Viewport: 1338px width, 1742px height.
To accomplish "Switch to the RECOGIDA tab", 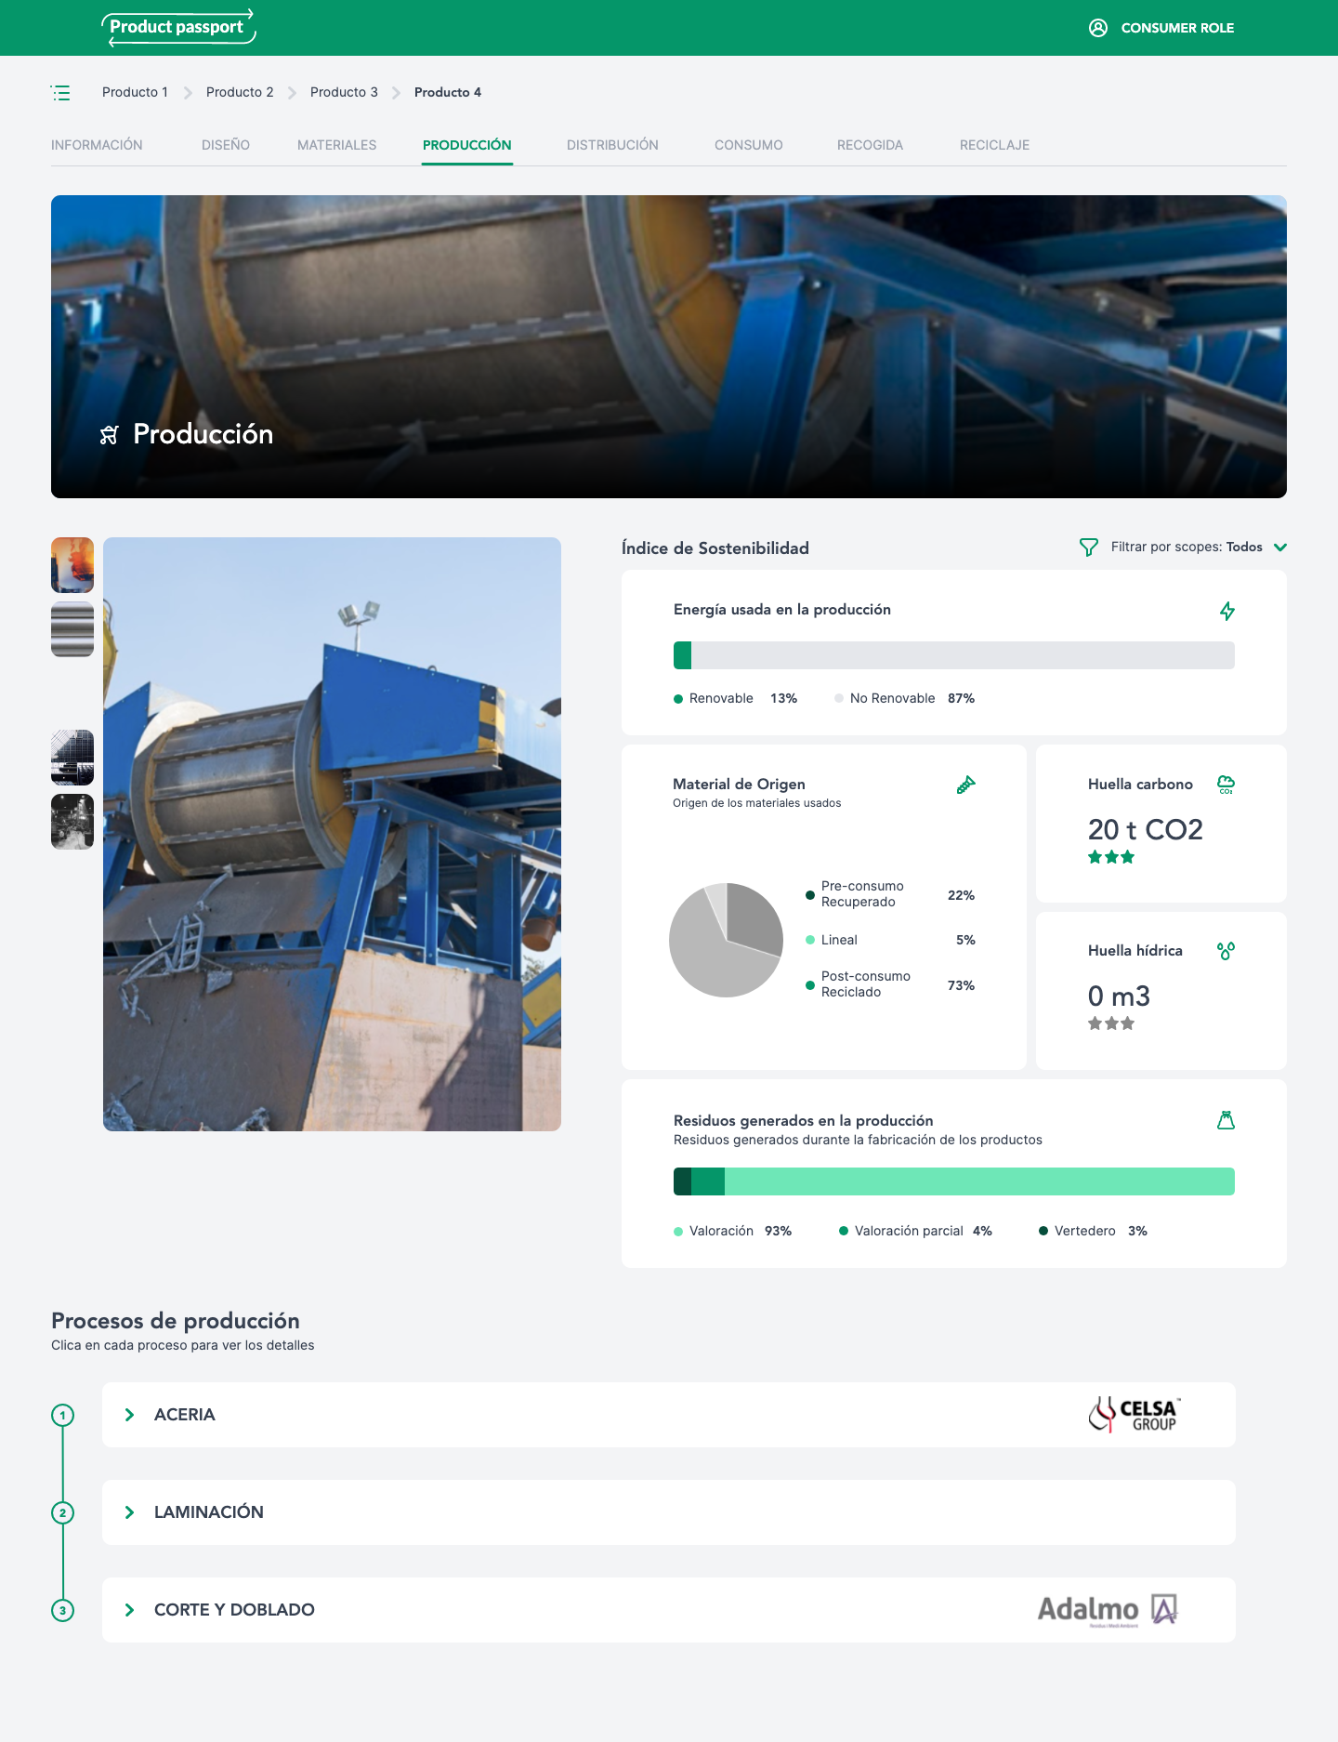I will (x=870, y=145).
